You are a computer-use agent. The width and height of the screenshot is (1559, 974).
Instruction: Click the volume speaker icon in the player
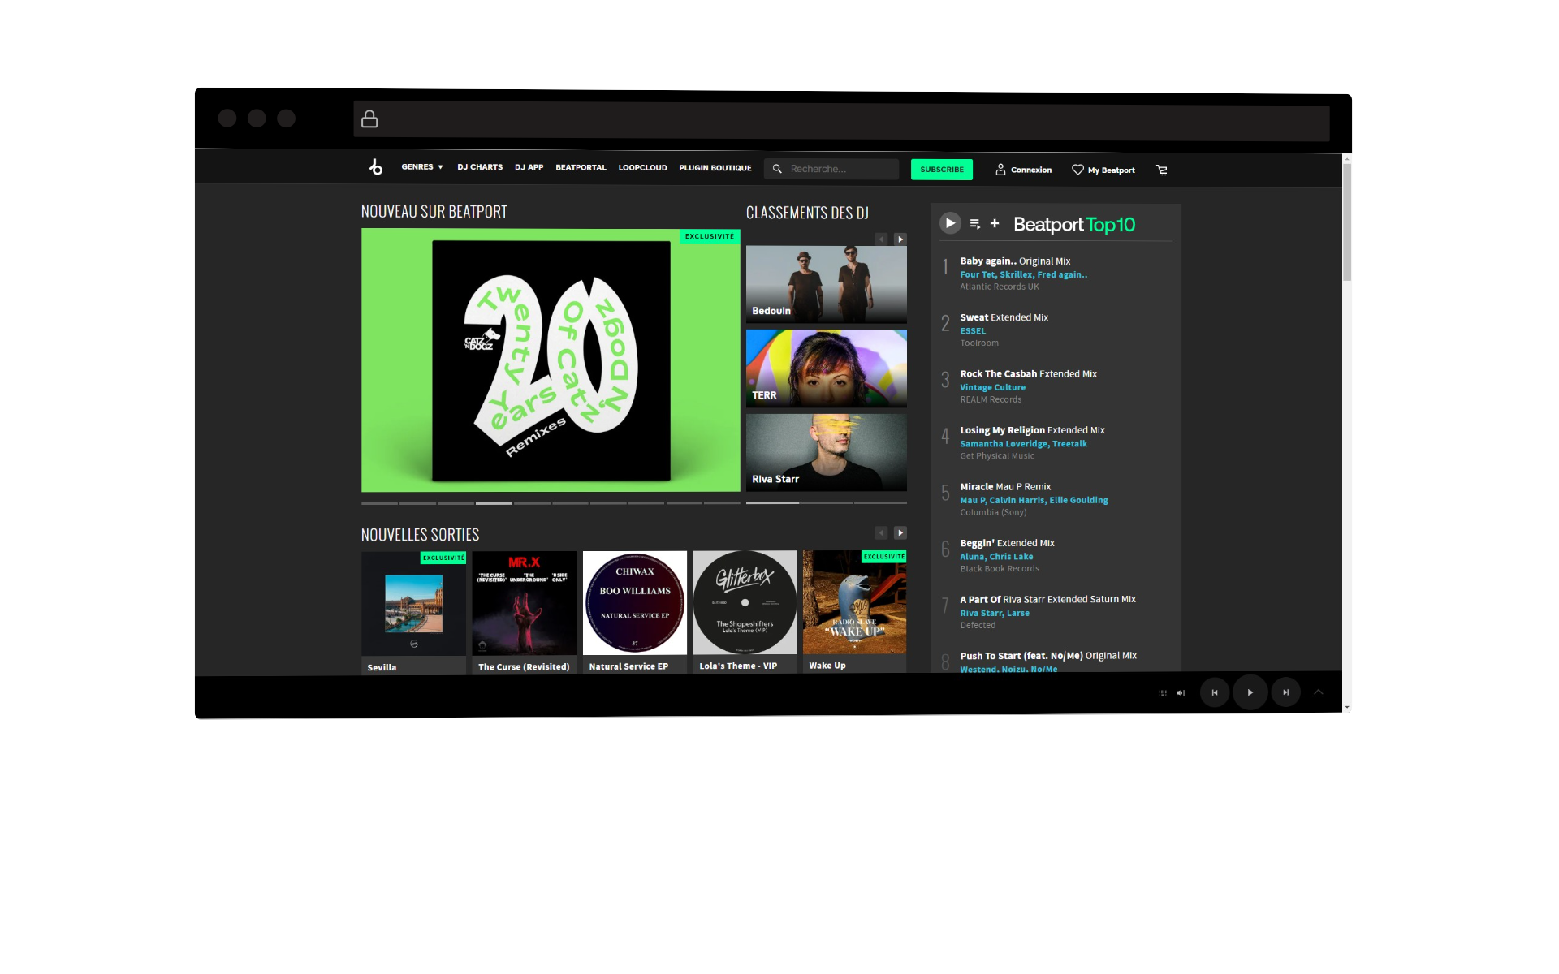click(x=1181, y=692)
